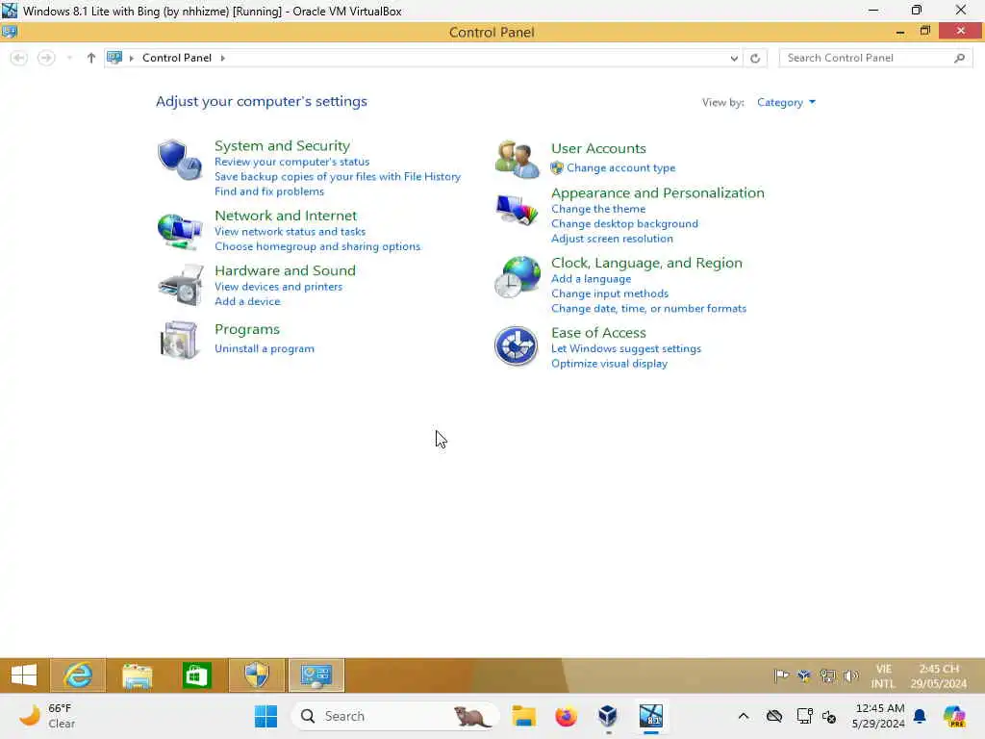Image resolution: width=985 pixels, height=739 pixels.
Task: Click the Ease of Access circular icon
Action: (516, 345)
